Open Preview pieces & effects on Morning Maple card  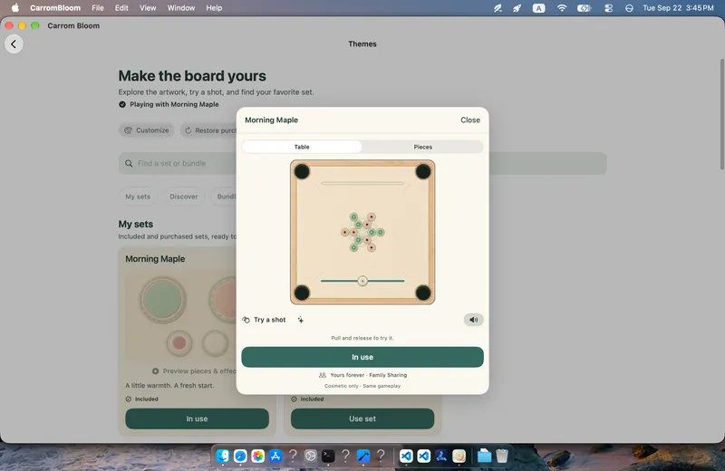195,370
